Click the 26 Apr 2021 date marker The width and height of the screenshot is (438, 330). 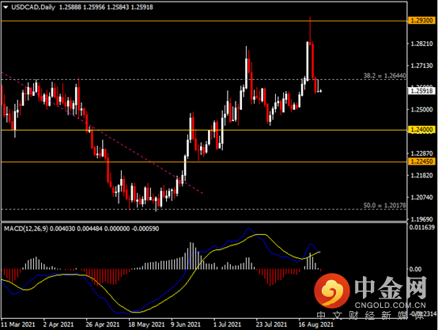pyautogui.click(x=103, y=324)
